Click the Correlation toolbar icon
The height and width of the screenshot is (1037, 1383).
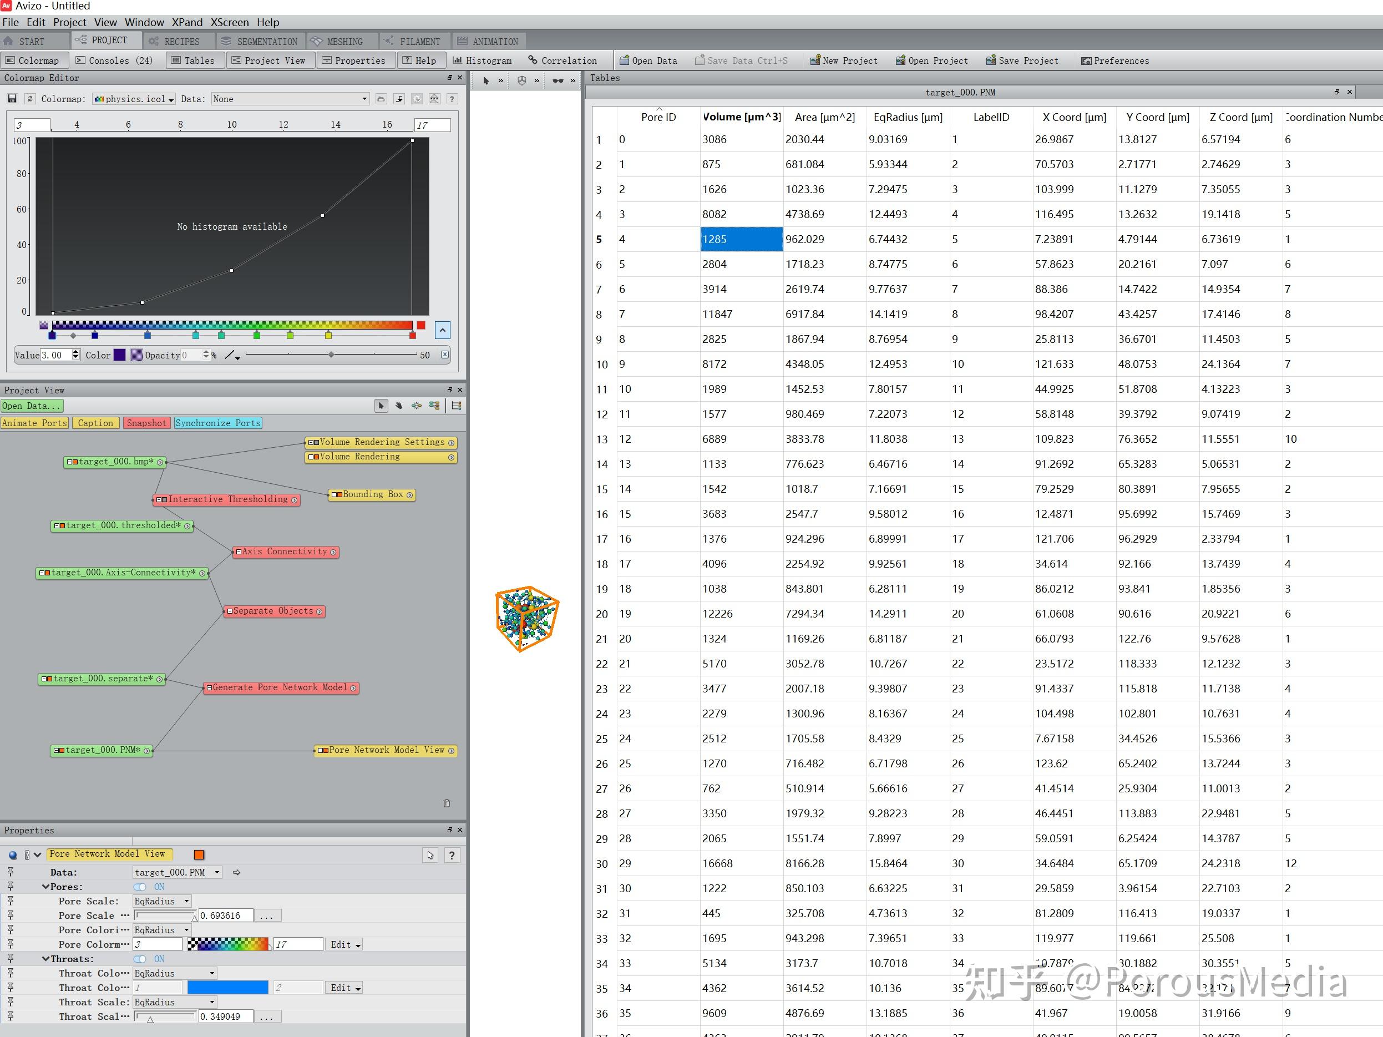click(533, 60)
